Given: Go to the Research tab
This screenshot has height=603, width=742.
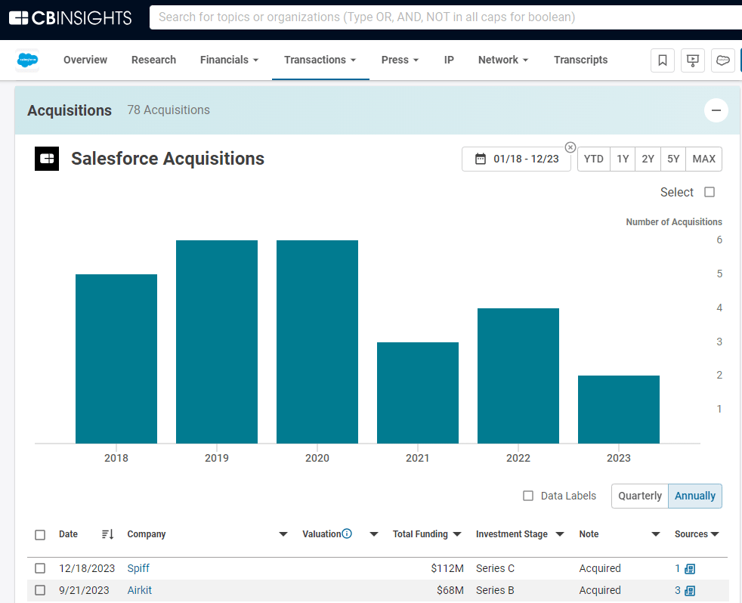Looking at the screenshot, I should coord(154,60).
